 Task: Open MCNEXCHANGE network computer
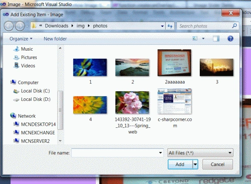[38, 133]
